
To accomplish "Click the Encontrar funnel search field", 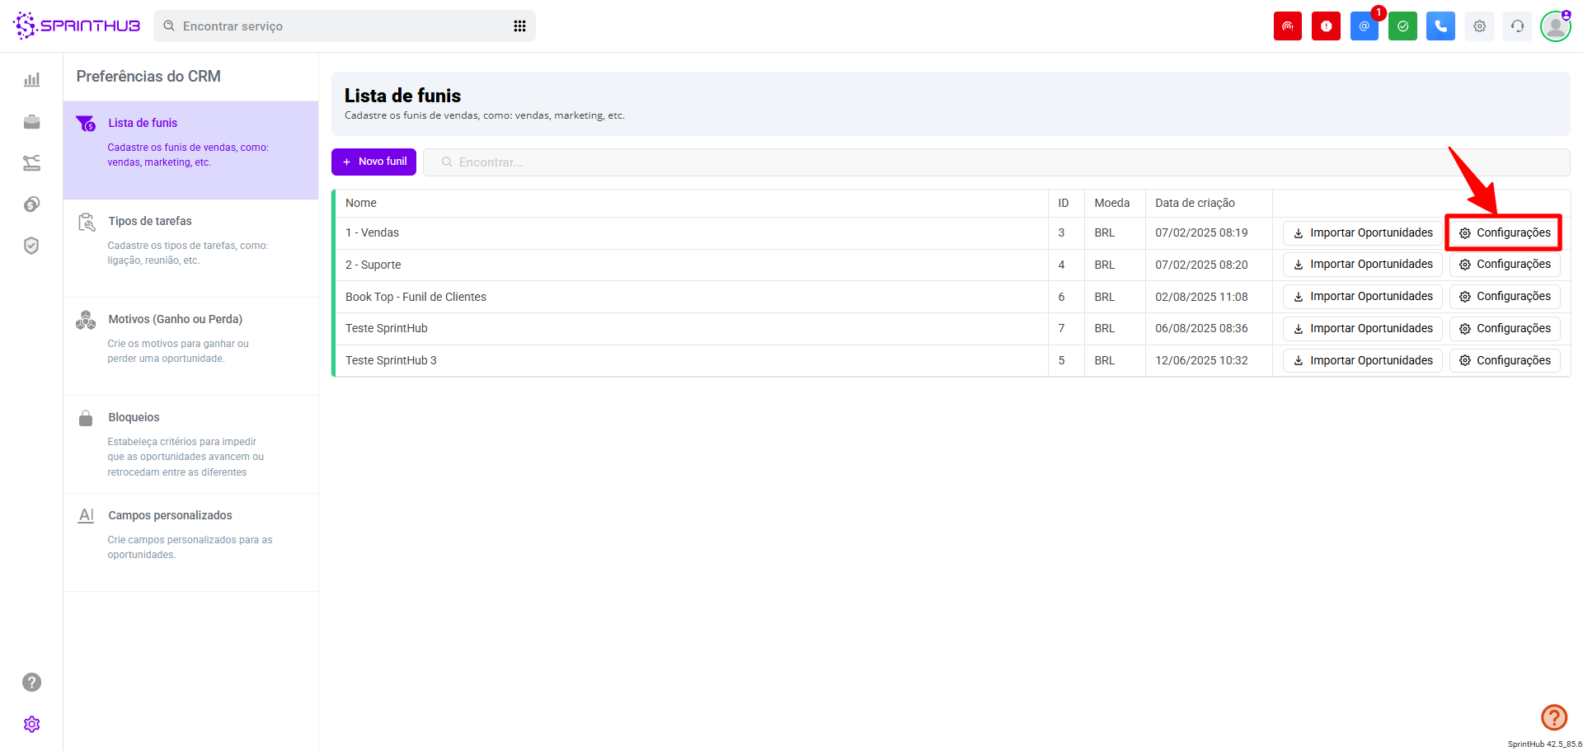I will pos(989,162).
